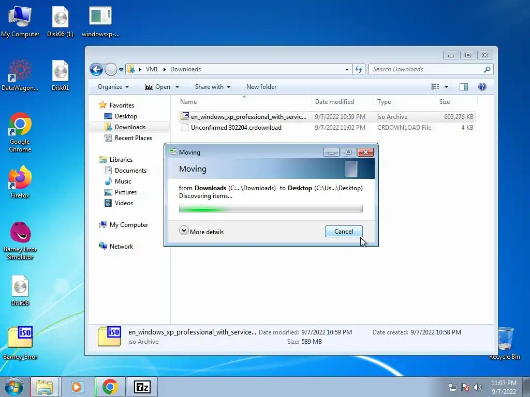Open Desktop in the navigation pane

(126, 116)
